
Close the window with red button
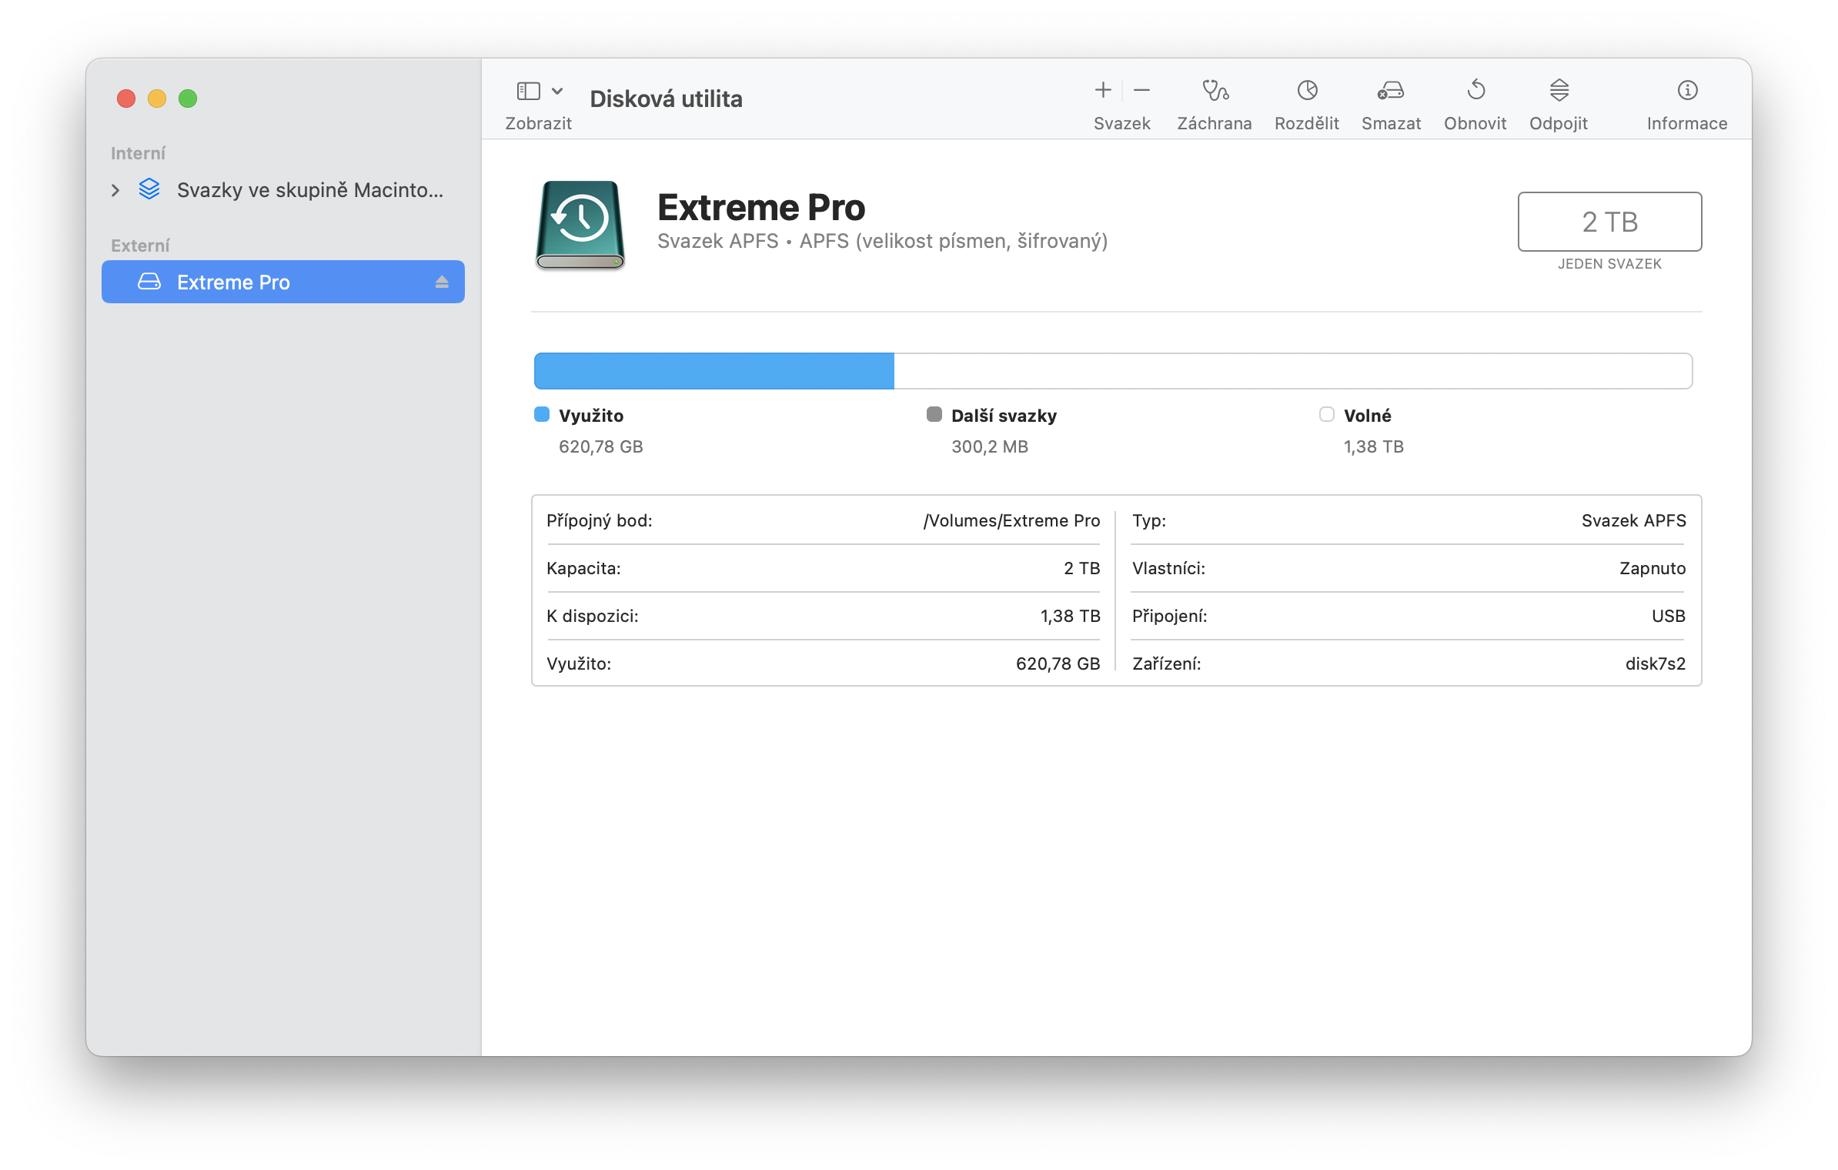(x=126, y=99)
